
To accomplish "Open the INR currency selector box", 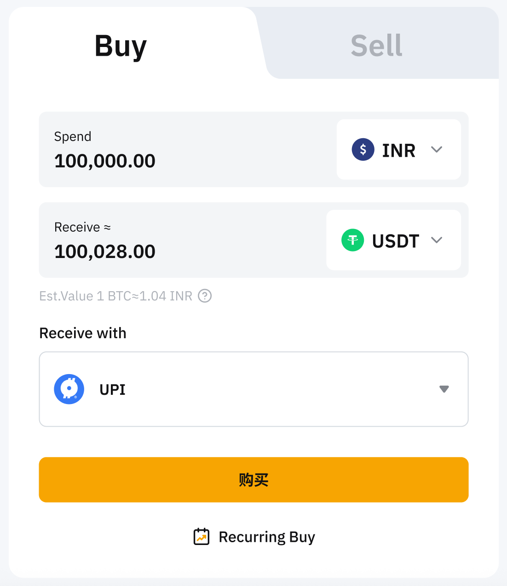I will point(398,150).
